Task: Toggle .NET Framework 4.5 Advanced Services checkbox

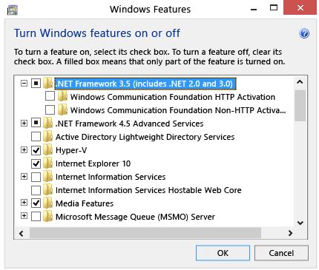Action: [x=36, y=123]
